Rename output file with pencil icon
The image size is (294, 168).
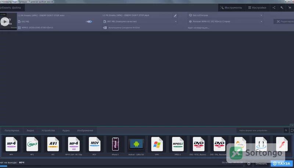point(175,15)
